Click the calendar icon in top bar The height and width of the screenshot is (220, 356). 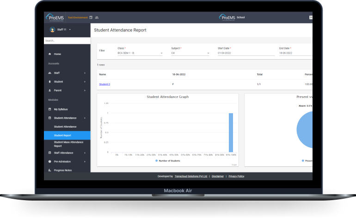pyautogui.click(x=91, y=18)
